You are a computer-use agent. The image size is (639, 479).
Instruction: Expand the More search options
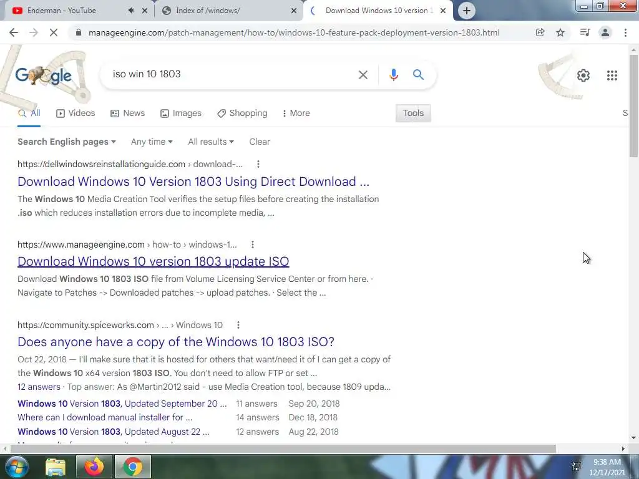[x=296, y=114]
